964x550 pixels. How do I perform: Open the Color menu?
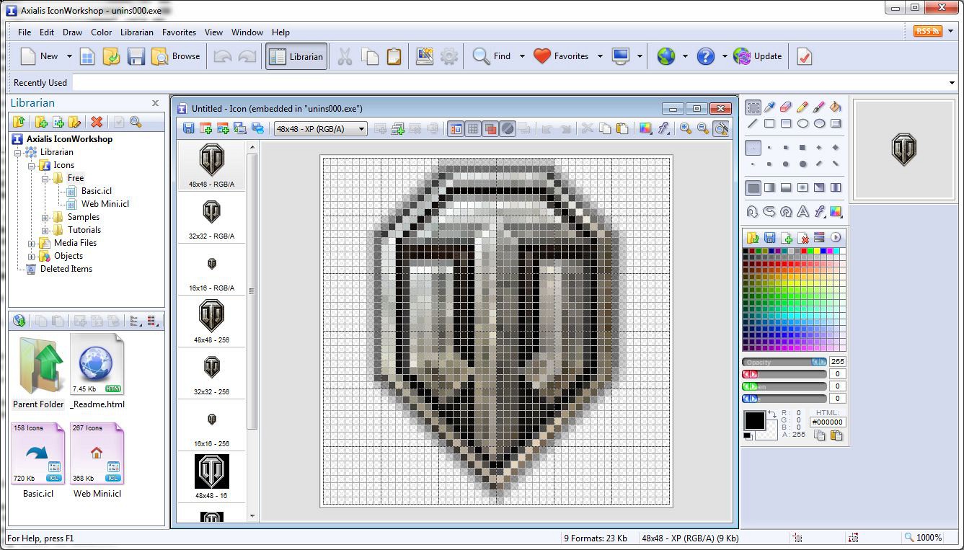click(101, 32)
